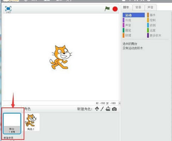Viewport: 172px width, 141px height.
Task: Click the 新建背景 label
Action: (x=9, y=138)
